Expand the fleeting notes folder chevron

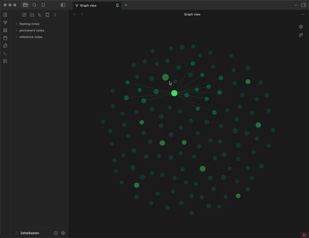tap(16, 24)
